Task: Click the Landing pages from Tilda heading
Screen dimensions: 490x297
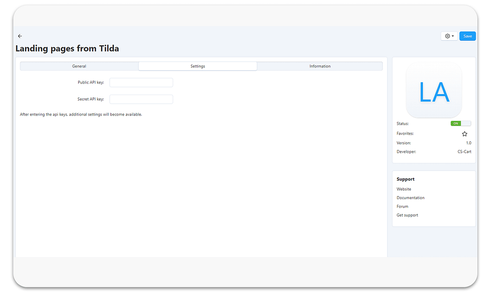Action: click(x=67, y=49)
